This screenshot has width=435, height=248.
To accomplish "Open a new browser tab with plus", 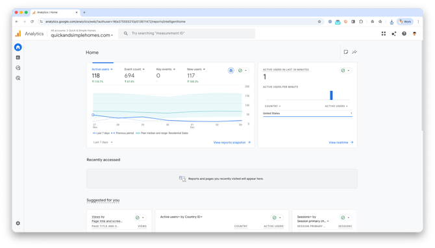I will point(84,12).
